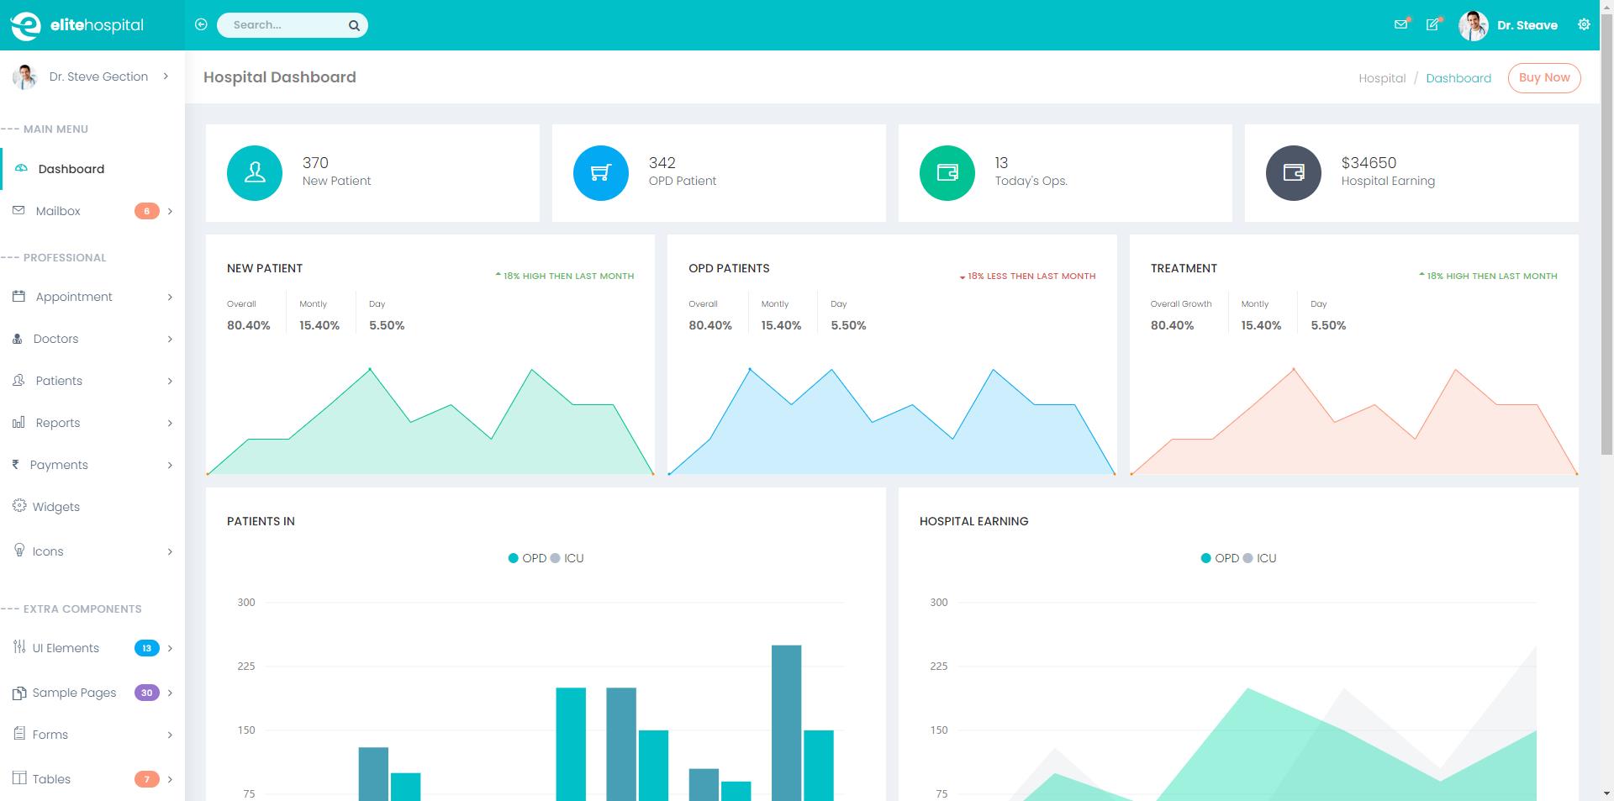The height and width of the screenshot is (801, 1614).
Task: Open the Tables menu item
Action: point(92,779)
